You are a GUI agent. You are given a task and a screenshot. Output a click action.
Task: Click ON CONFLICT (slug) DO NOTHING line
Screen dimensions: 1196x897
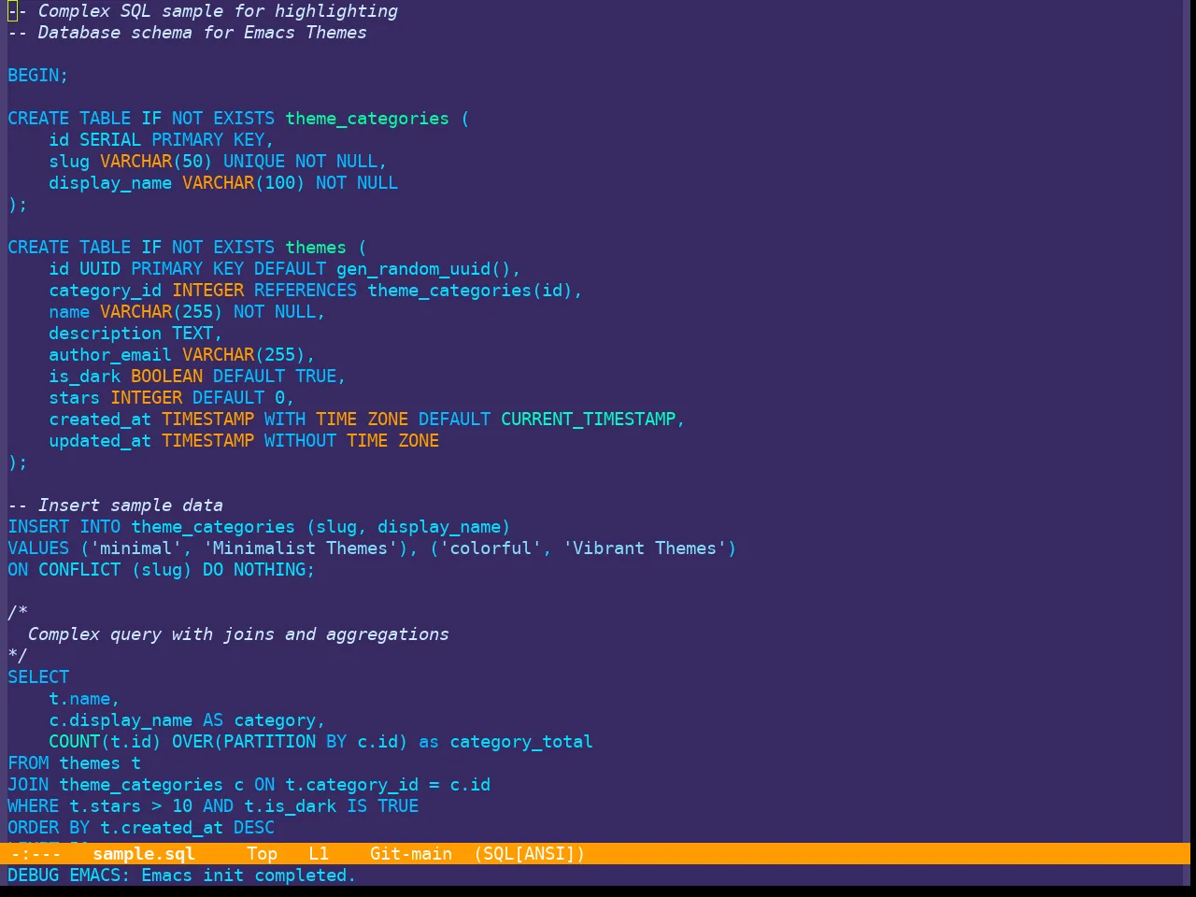coord(162,570)
